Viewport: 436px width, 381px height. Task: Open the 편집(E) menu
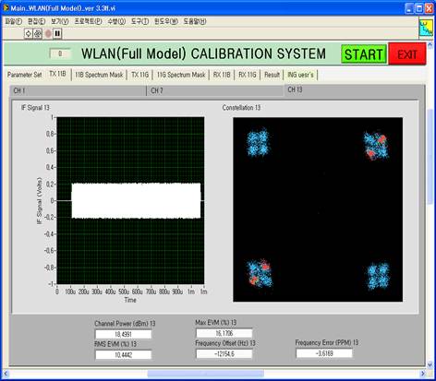(36, 21)
